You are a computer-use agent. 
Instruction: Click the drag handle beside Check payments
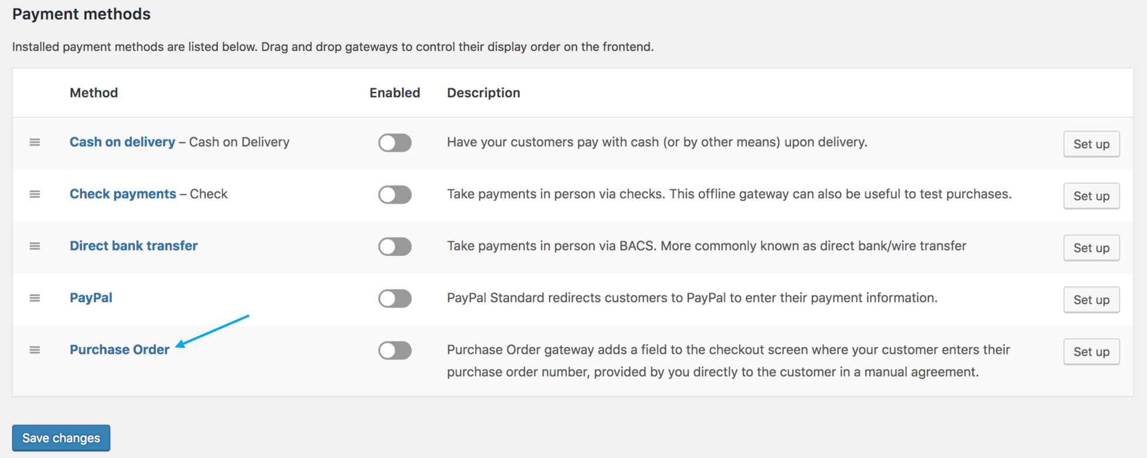pos(35,194)
